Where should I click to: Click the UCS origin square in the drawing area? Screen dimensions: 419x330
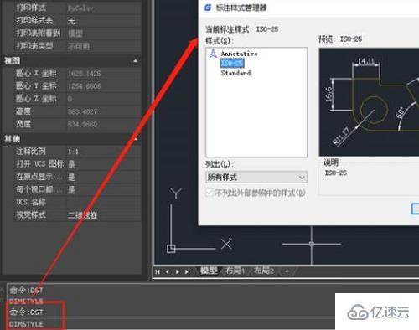point(171,249)
